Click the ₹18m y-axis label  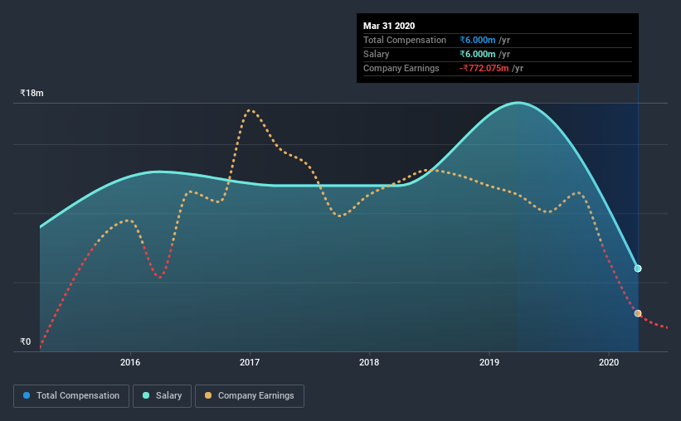coord(32,94)
